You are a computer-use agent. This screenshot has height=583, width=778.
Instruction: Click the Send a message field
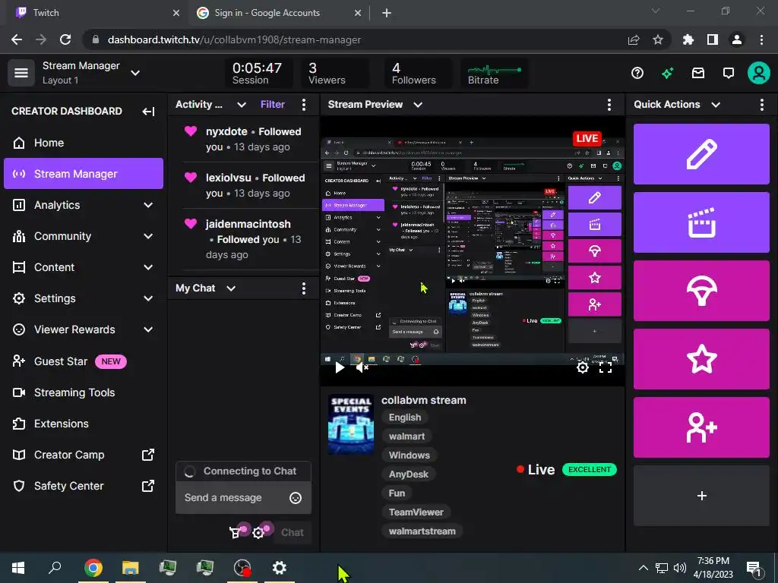[243, 498]
